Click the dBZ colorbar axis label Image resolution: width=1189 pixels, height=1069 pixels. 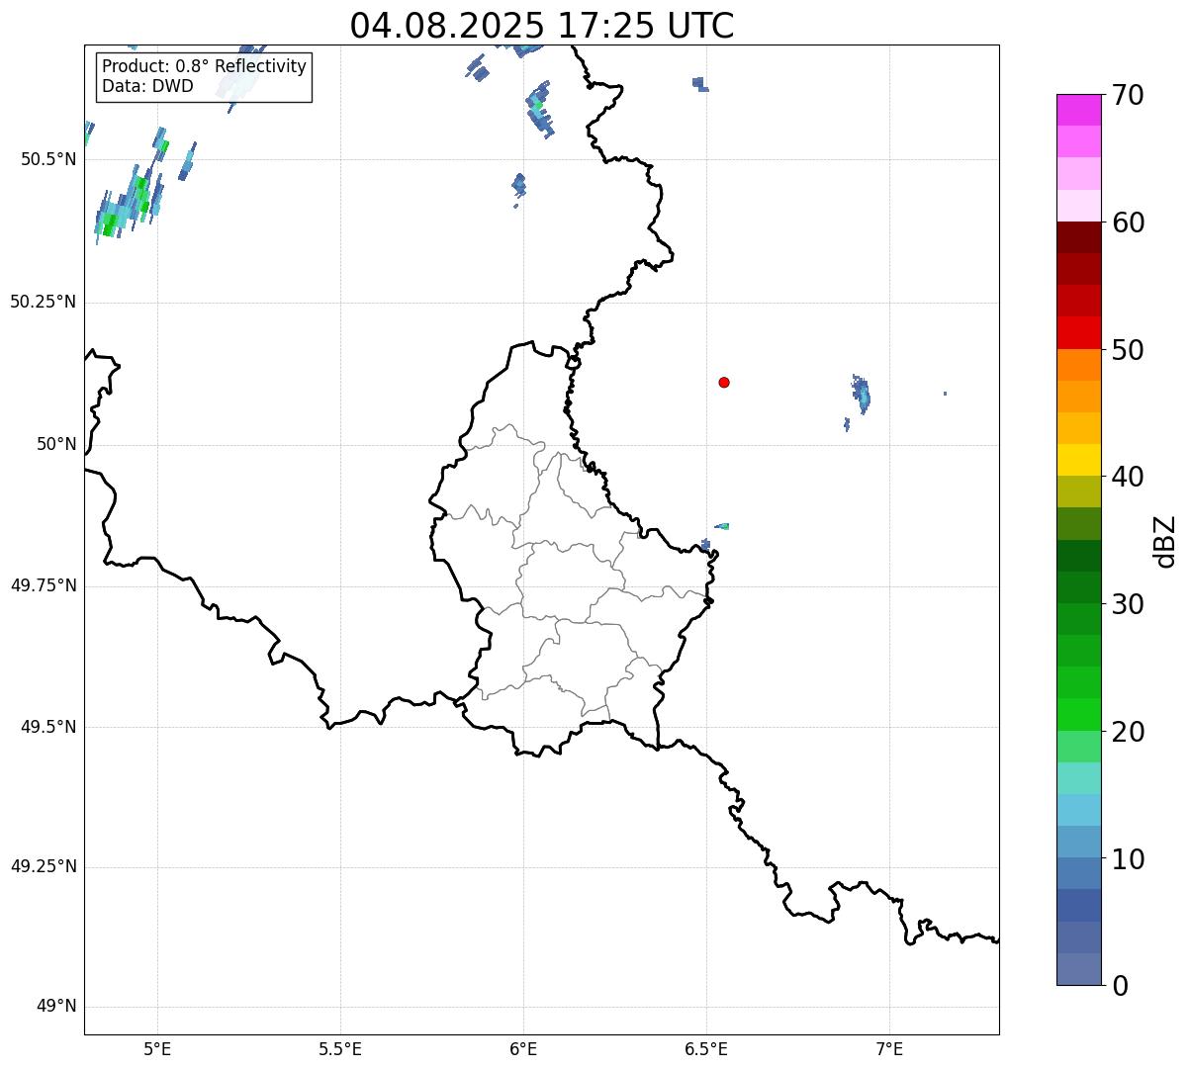coord(1165,541)
